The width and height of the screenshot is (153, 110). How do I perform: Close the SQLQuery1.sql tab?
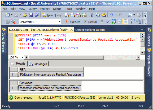pos(72,30)
